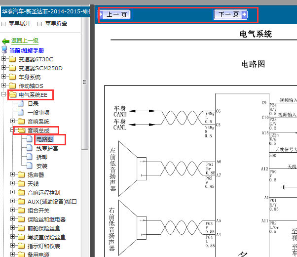
Task: Click document icon of 电路图
Action: tap(30, 139)
